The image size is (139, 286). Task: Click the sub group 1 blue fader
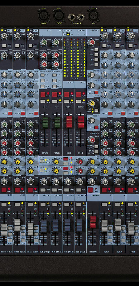click(x=44, y=226)
